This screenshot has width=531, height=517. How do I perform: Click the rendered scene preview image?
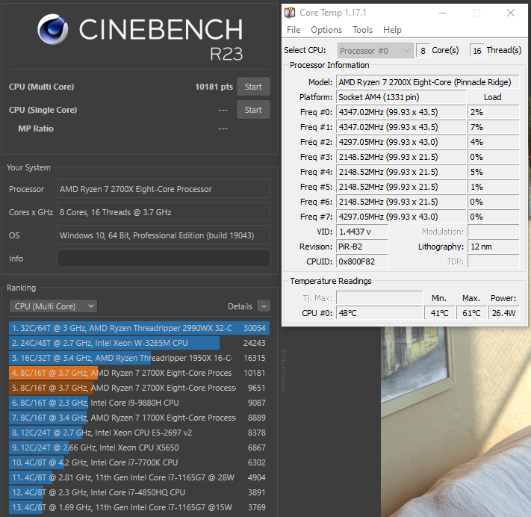456,422
